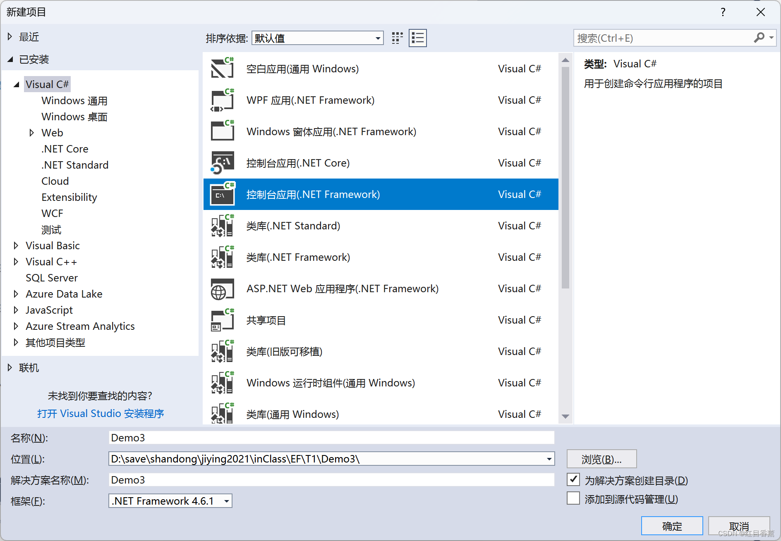Select the 共享项目 template
Image resolution: width=781 pixels, height=541 pixels.
266,320
